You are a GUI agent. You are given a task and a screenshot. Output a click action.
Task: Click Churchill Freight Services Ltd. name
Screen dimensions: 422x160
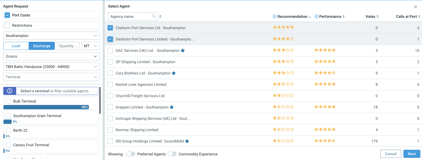(140, 96)
